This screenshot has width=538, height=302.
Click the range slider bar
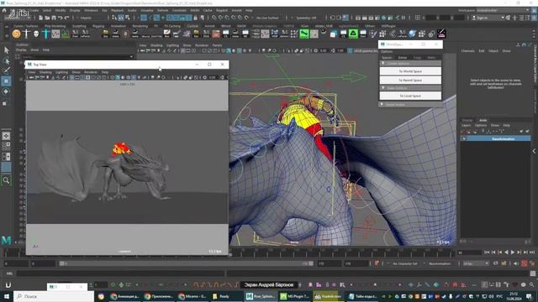pyautogui.click(x=186, y=263)
